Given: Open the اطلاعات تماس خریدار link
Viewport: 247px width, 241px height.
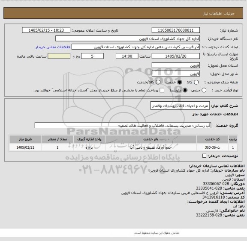Looking at the screenshot, I should click(x=53, y=47).
